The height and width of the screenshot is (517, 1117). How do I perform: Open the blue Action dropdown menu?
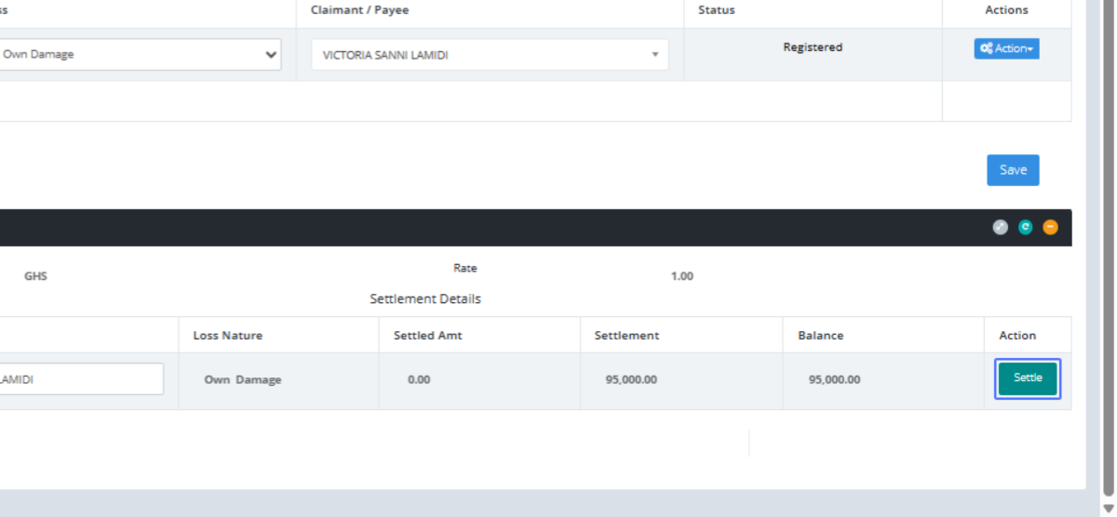point(1006,48)
